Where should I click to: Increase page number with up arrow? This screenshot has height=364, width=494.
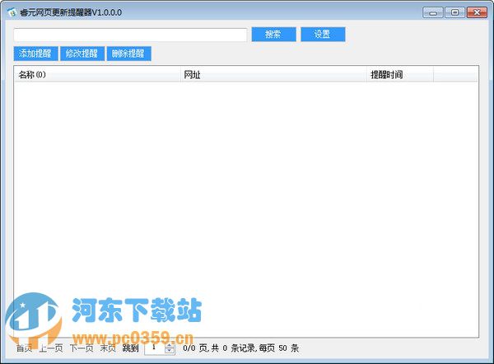tap(170, 346)
